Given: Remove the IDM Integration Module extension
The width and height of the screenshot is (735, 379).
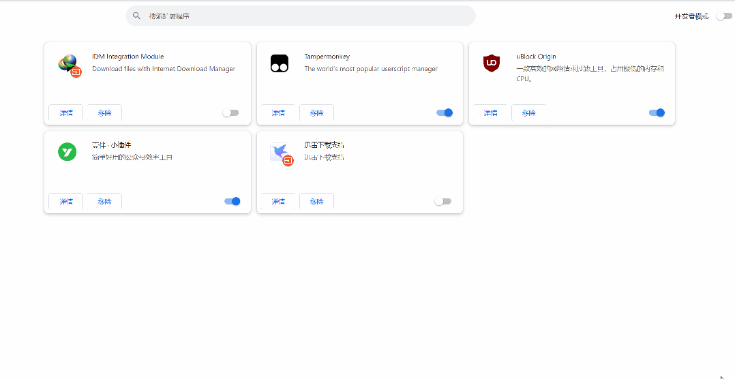Looking at the screenshot, I should click(104, 113).
